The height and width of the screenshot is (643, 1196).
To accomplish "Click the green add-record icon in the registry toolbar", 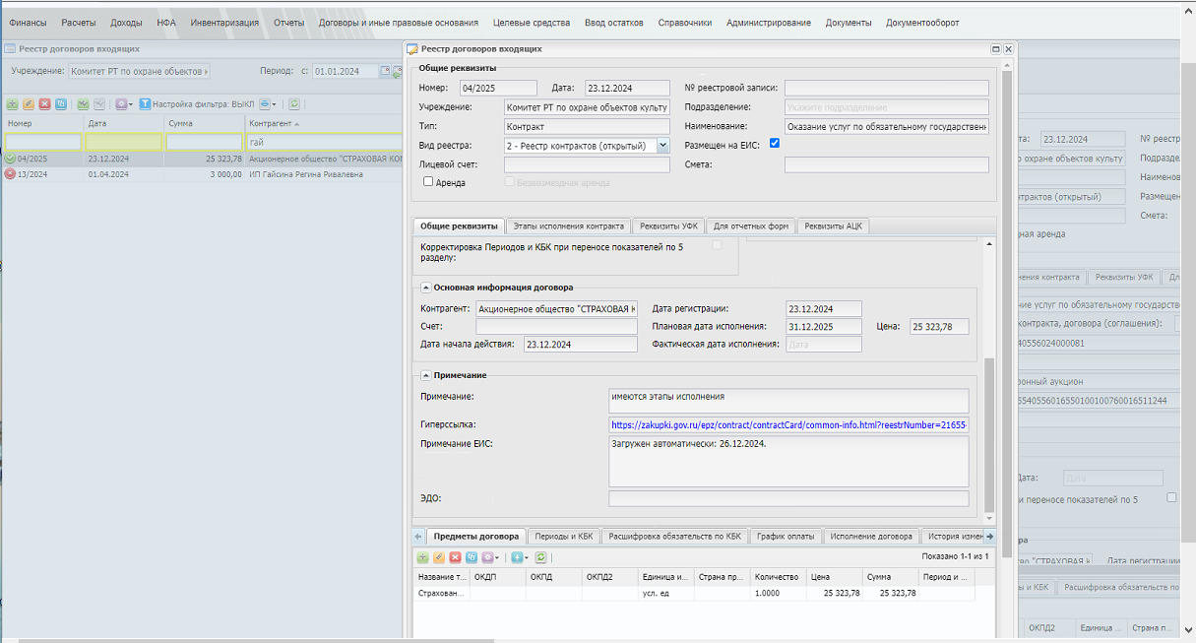I will click(x=12, y=103).
